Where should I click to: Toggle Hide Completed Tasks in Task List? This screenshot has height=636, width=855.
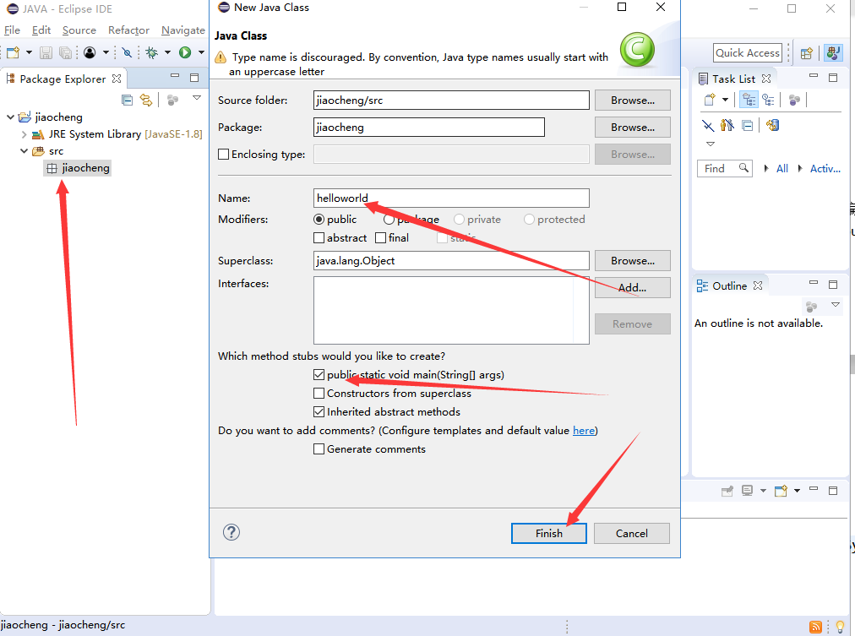coord(708,126)
